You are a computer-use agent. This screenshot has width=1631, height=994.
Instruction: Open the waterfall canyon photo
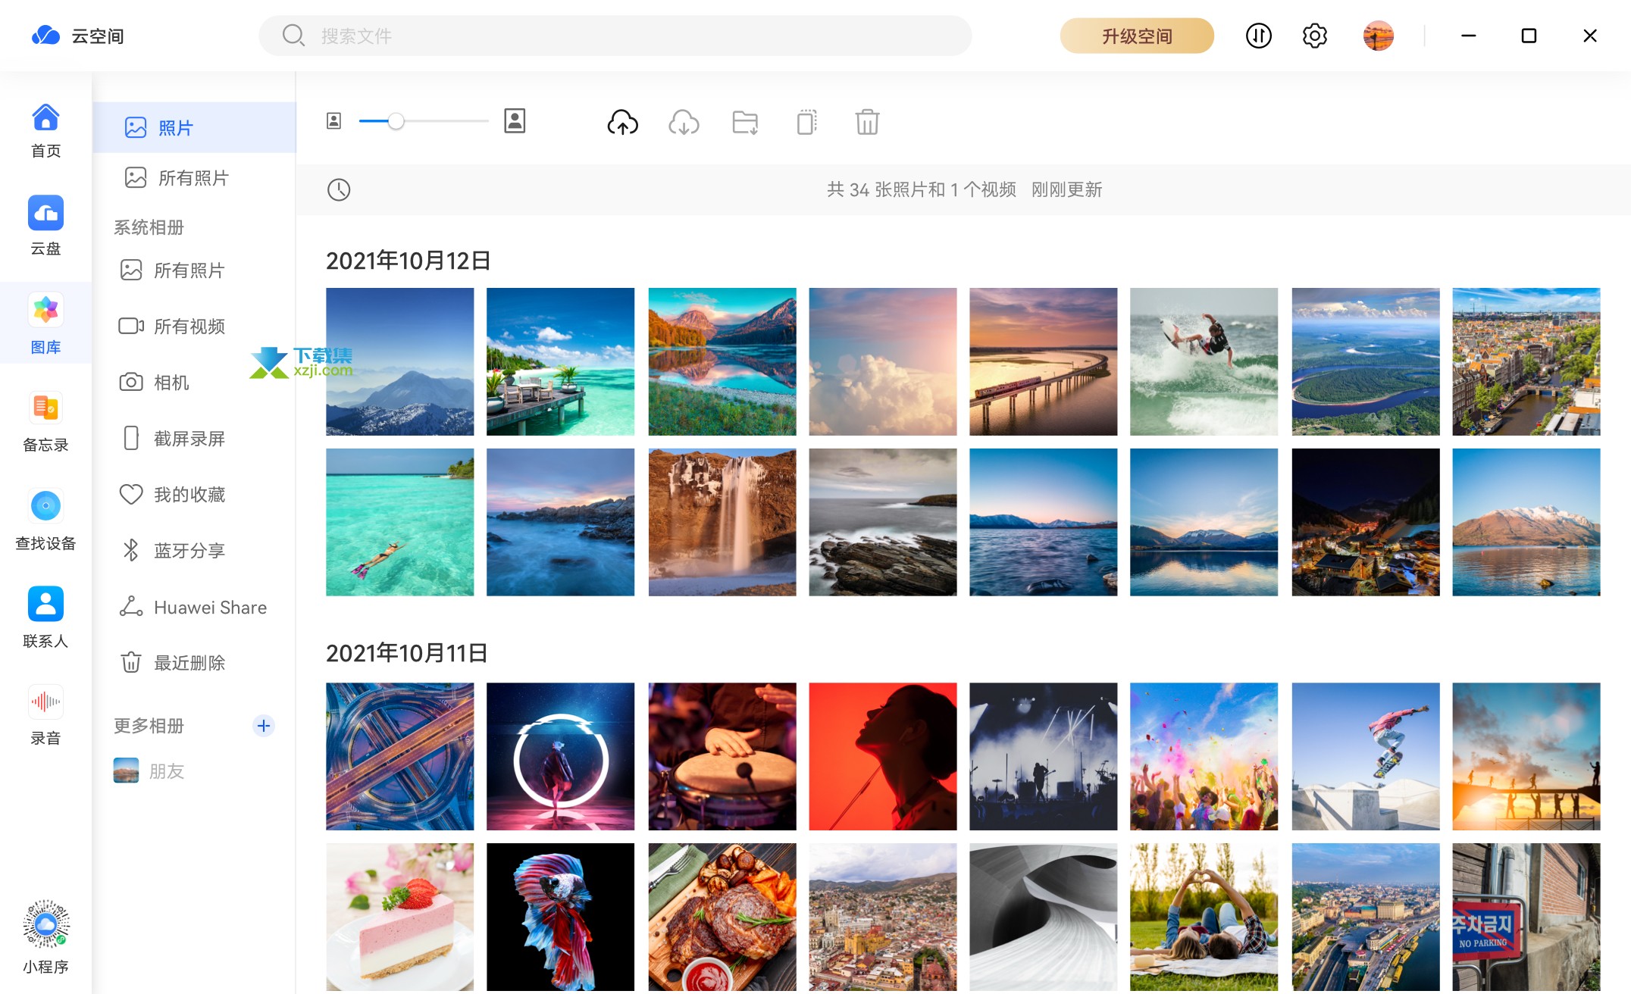click(x=722, y=522)
